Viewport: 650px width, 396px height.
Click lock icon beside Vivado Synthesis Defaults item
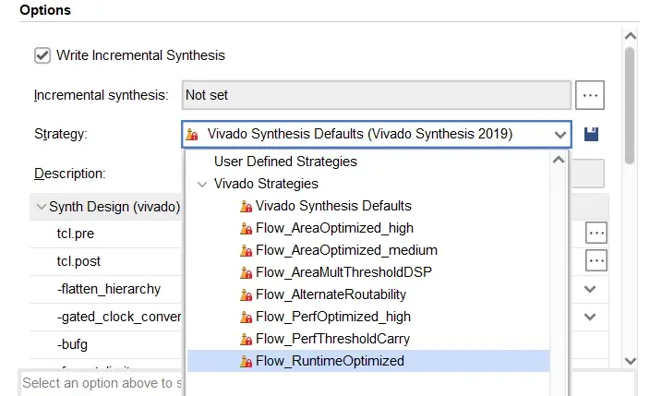pos(246,206)
